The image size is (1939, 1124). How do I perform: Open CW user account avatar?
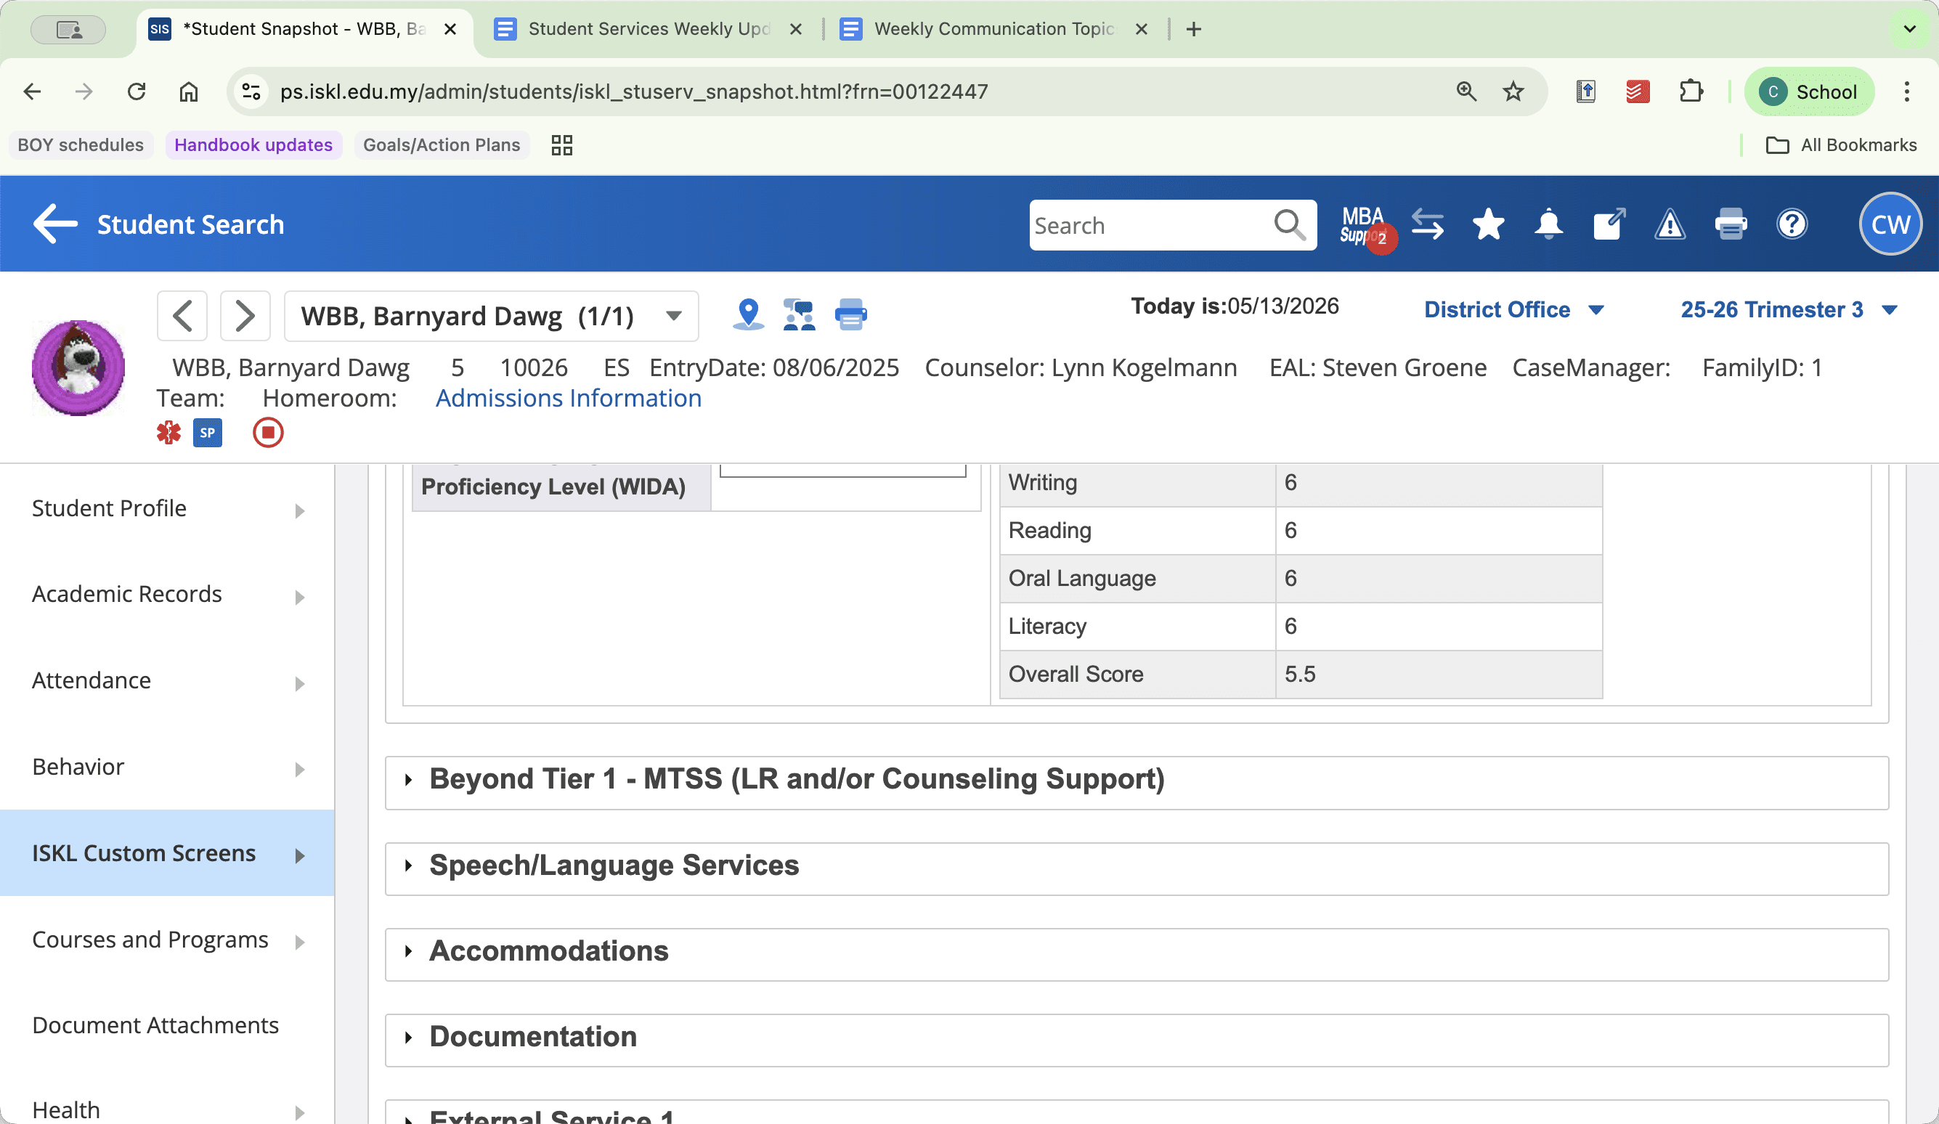click(1890, 224)
